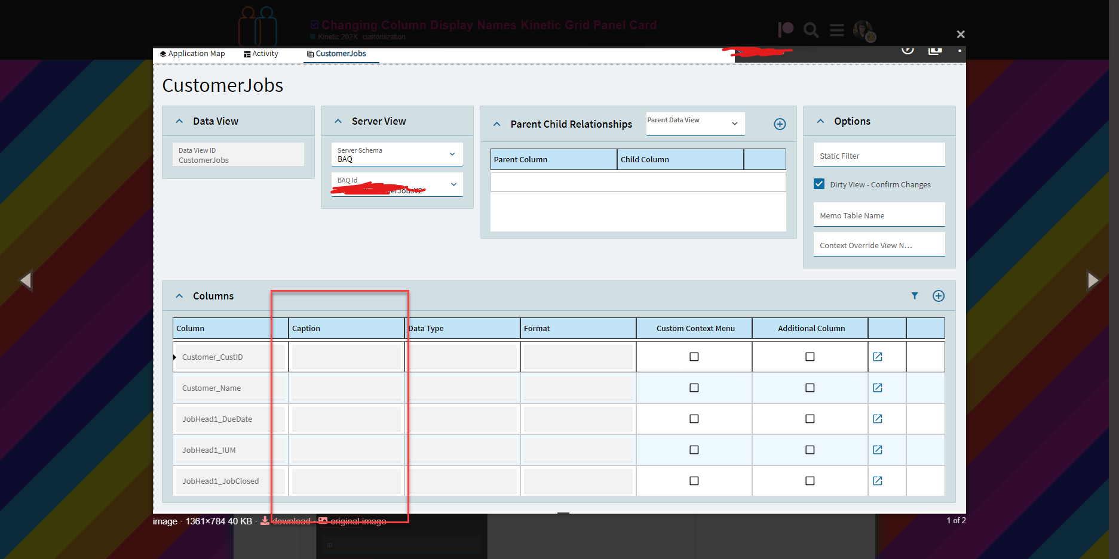Screen dimensions: 1119x559
Task: Click the Data View ID field
Action: [238, 155]
